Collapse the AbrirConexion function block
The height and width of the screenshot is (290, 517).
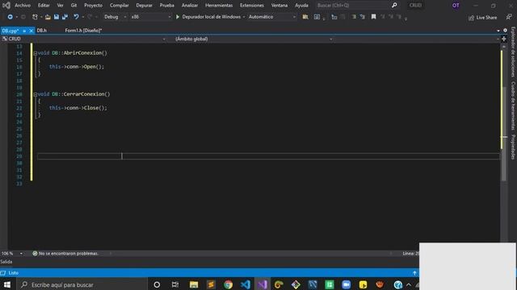pos(36,53)
